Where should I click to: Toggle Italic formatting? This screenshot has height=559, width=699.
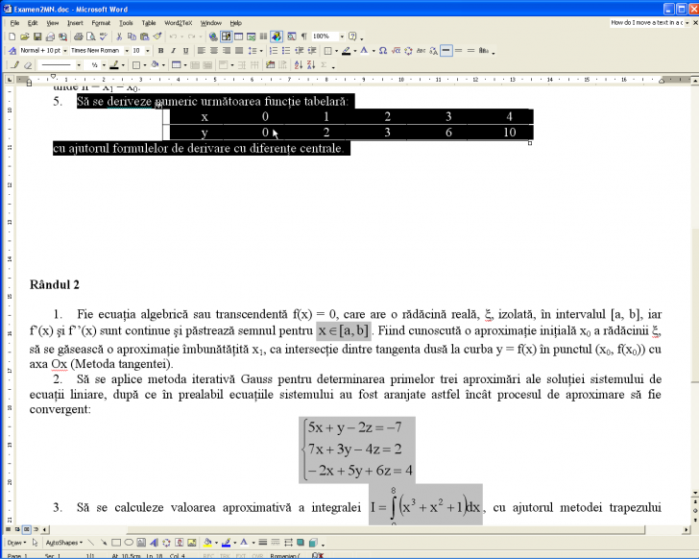pyautogui.click(x=173, y=51)
